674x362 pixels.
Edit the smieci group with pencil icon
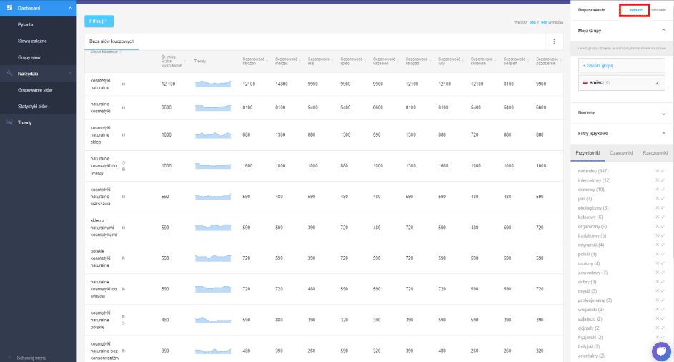tap(657, 83)
